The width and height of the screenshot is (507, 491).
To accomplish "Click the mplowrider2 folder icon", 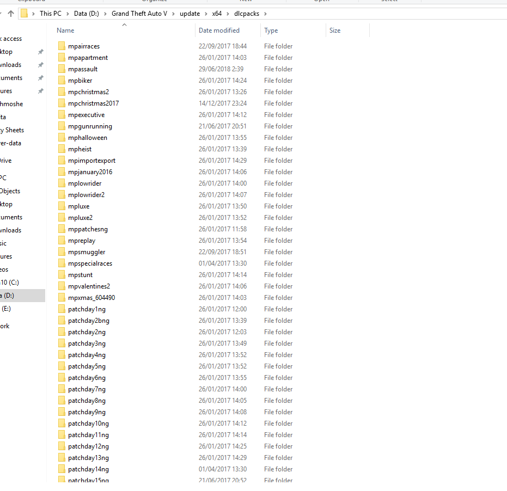I will (62, 194).
